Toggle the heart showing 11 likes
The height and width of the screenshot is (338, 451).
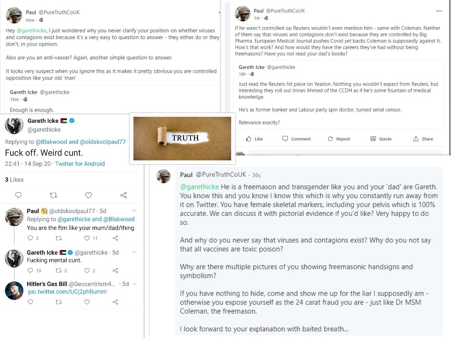tap(87, 238)
